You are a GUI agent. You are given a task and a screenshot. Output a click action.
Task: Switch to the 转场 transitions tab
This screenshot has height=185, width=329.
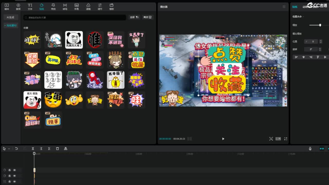(x=65, y=7)
